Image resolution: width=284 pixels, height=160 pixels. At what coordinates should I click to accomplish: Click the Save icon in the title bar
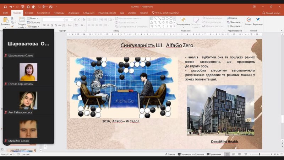tap(5, 7)
